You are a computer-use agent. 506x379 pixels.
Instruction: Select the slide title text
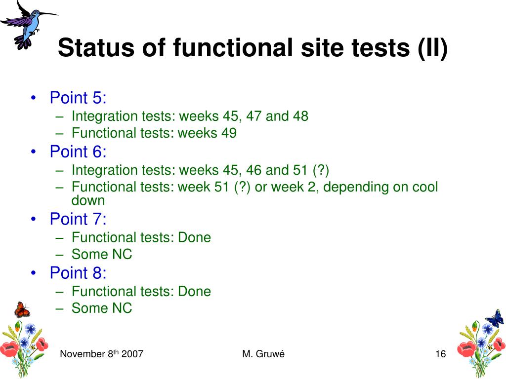pos(253,48)
